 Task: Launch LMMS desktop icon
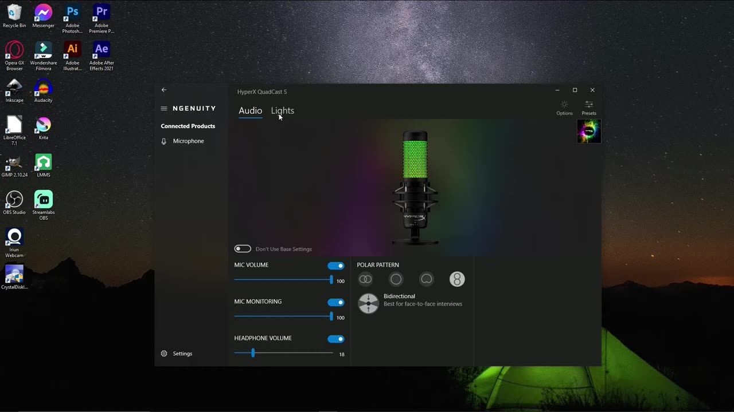click(x=43, y=166)
